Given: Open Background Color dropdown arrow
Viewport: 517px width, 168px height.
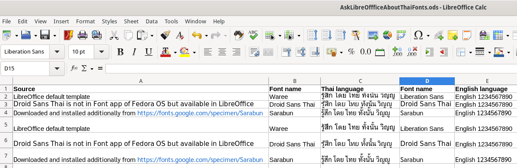Looking at the screenshot, I should coord(194,52).
